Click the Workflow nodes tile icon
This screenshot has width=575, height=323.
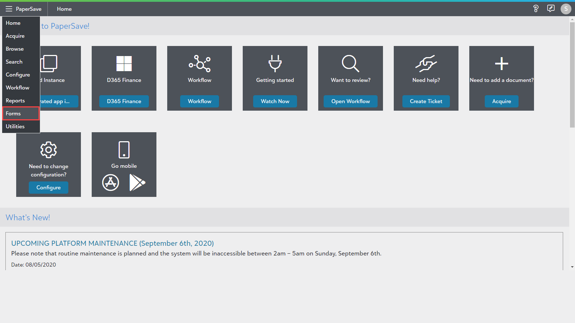(200, 64)
